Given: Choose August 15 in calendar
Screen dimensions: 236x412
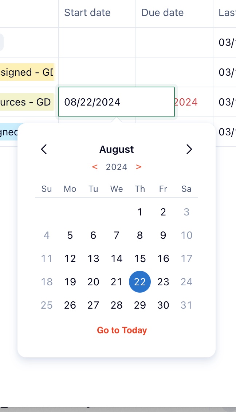Looking at the screenshot, I should tap(140, 258).
